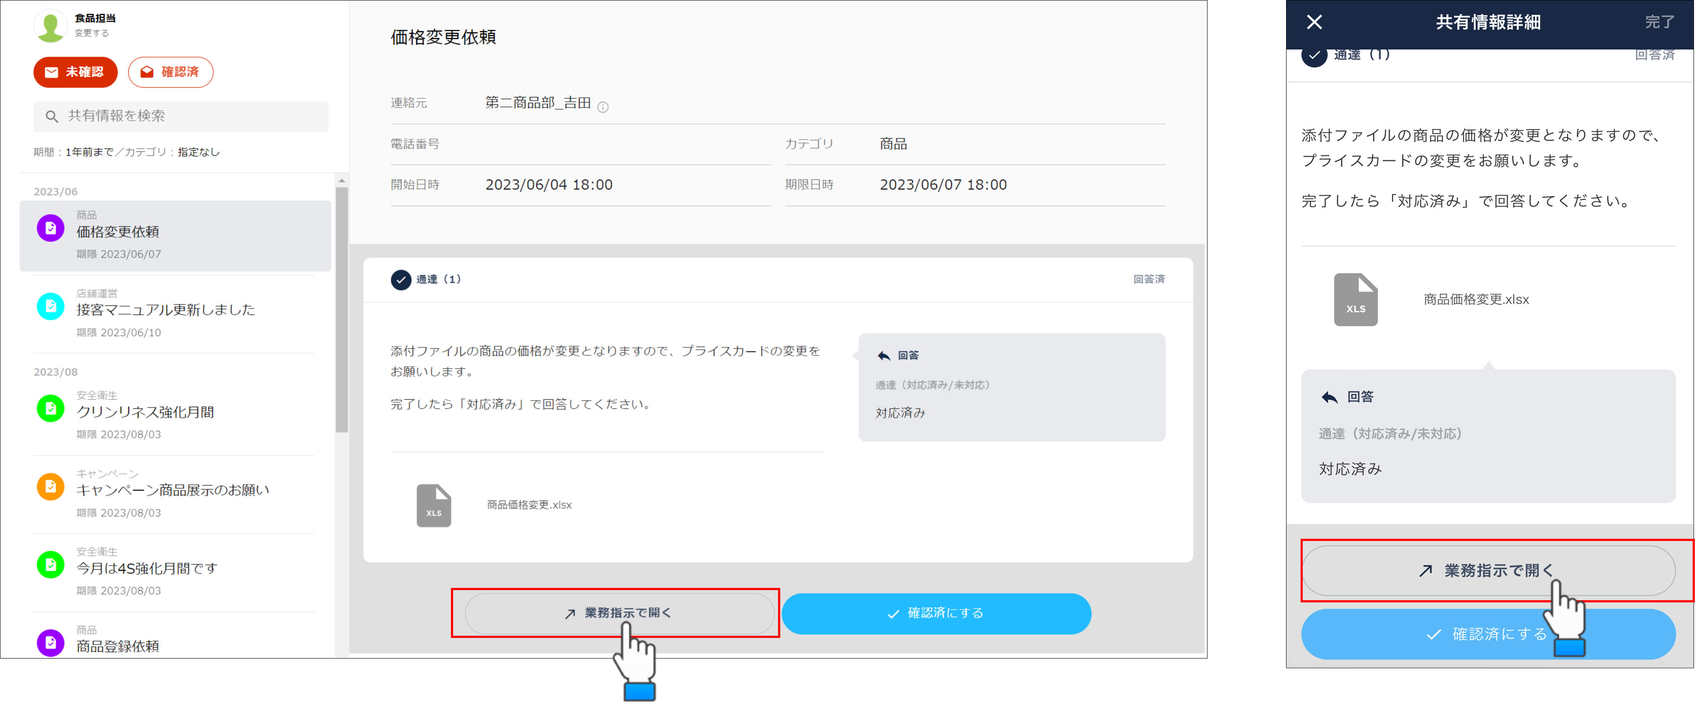Viewport: 1701px width, 709px height.
Task: Click the magnifier search icon
Action: [x=51, y=117]
